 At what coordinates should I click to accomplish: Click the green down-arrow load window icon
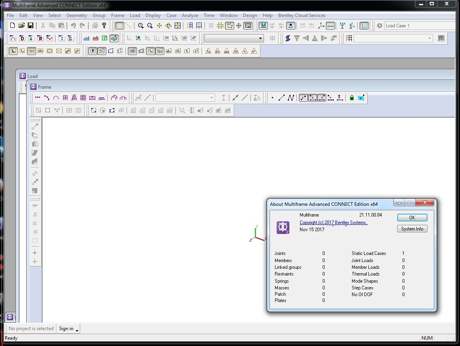[31, 38]
